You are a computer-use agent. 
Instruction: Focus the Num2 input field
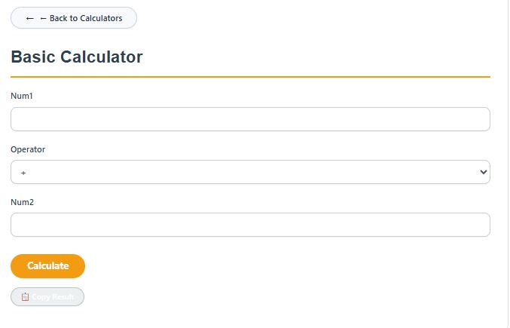coord(250,225)
